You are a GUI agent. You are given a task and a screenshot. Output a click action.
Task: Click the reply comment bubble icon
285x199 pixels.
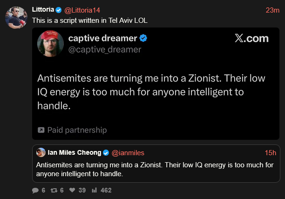tap(36, 190)
